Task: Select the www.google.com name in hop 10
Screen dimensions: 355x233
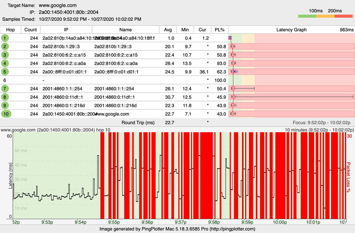Action: click(112, 114)
